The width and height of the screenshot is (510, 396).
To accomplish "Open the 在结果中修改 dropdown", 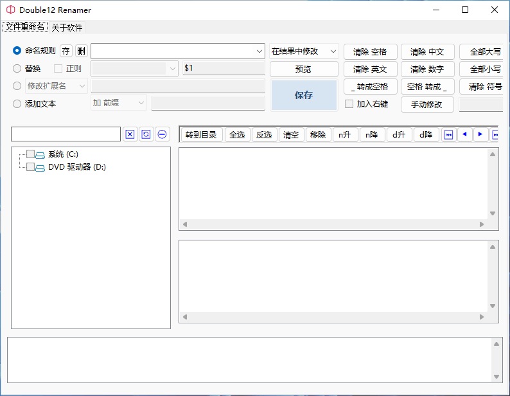I will [304, 51].
